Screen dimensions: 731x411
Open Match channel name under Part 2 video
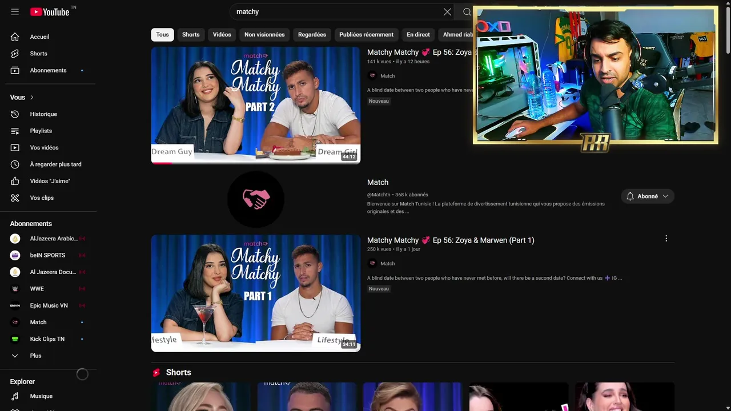tap(388, 76)
